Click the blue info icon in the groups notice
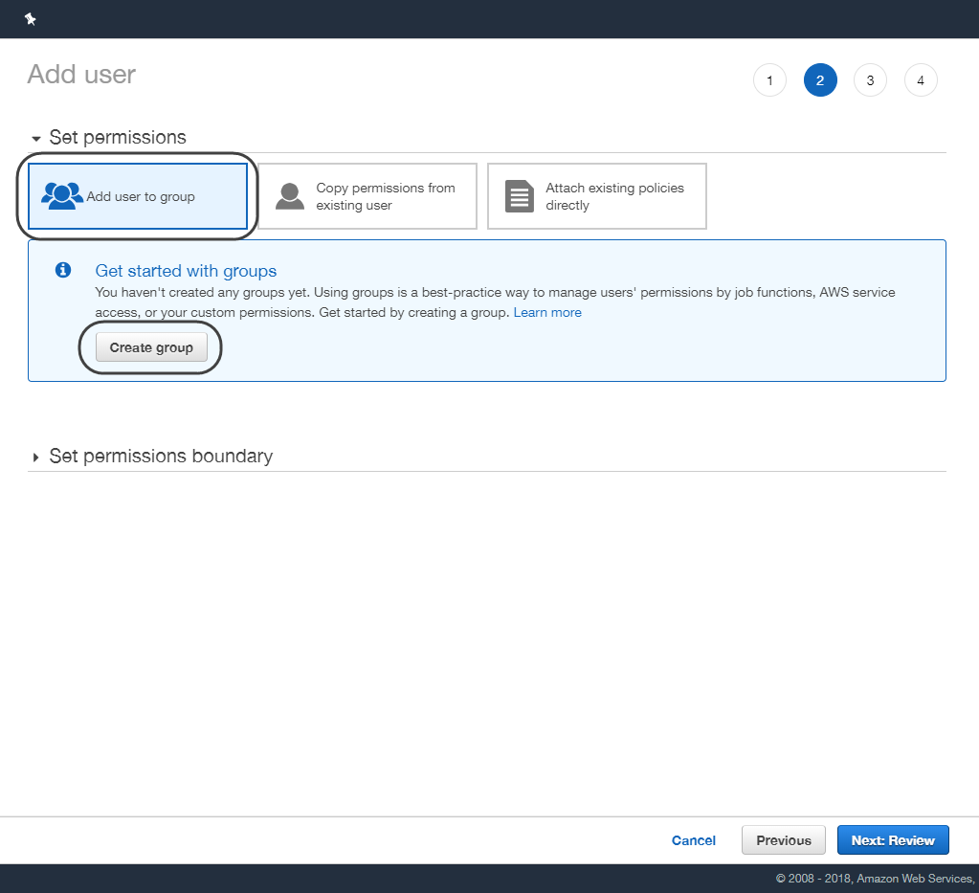 pyautogui.click(x=63, y=271)
